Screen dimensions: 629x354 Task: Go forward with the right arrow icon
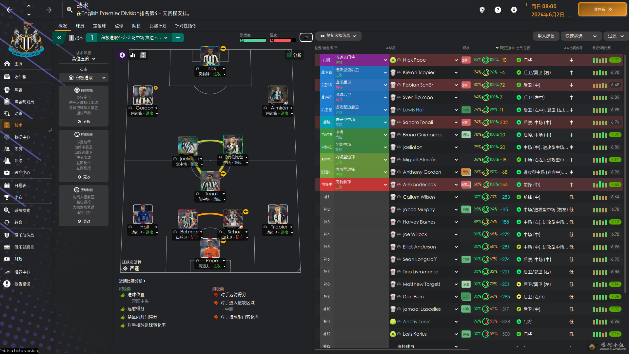[x=49, y=10]
